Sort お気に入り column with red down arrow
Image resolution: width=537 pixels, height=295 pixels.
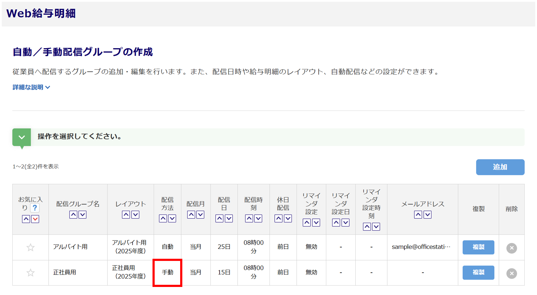pyautogui.click(x=35, y=219)
